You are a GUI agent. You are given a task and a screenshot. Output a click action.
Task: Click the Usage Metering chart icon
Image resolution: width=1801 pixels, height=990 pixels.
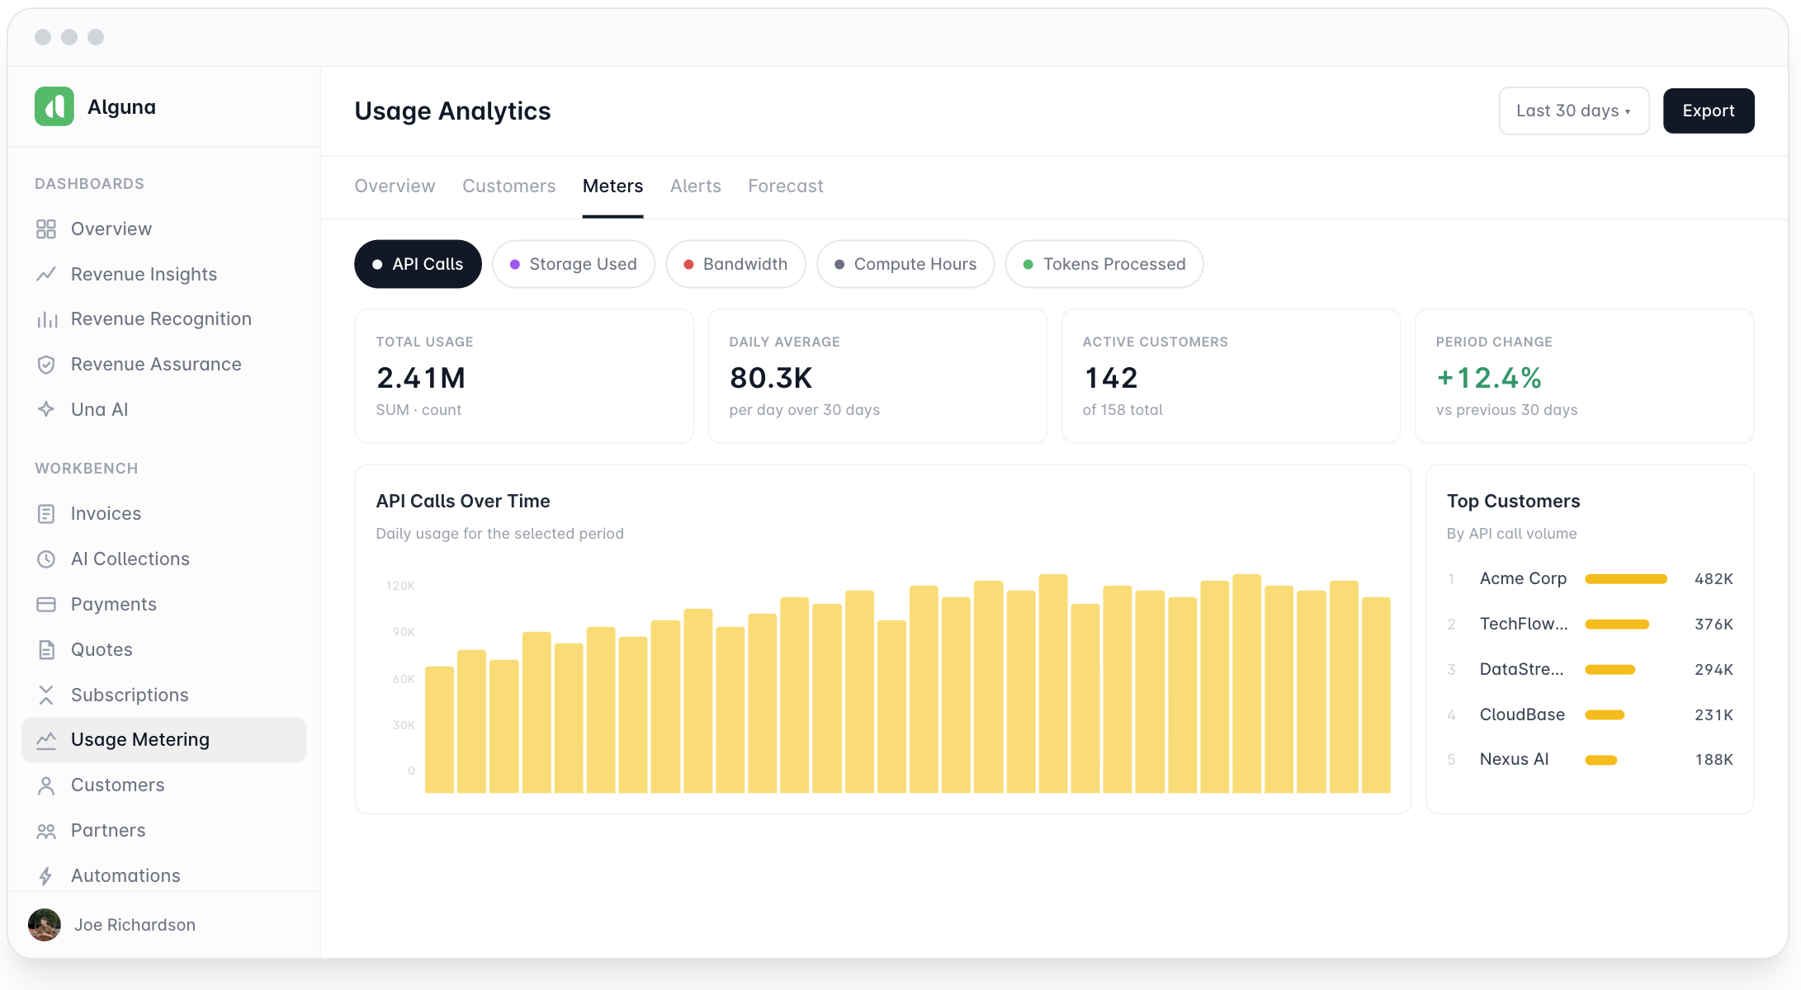coord(46,740)
